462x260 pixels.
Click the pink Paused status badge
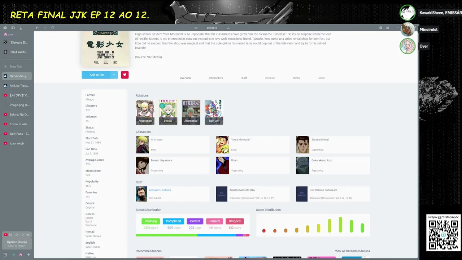[214, 221]
